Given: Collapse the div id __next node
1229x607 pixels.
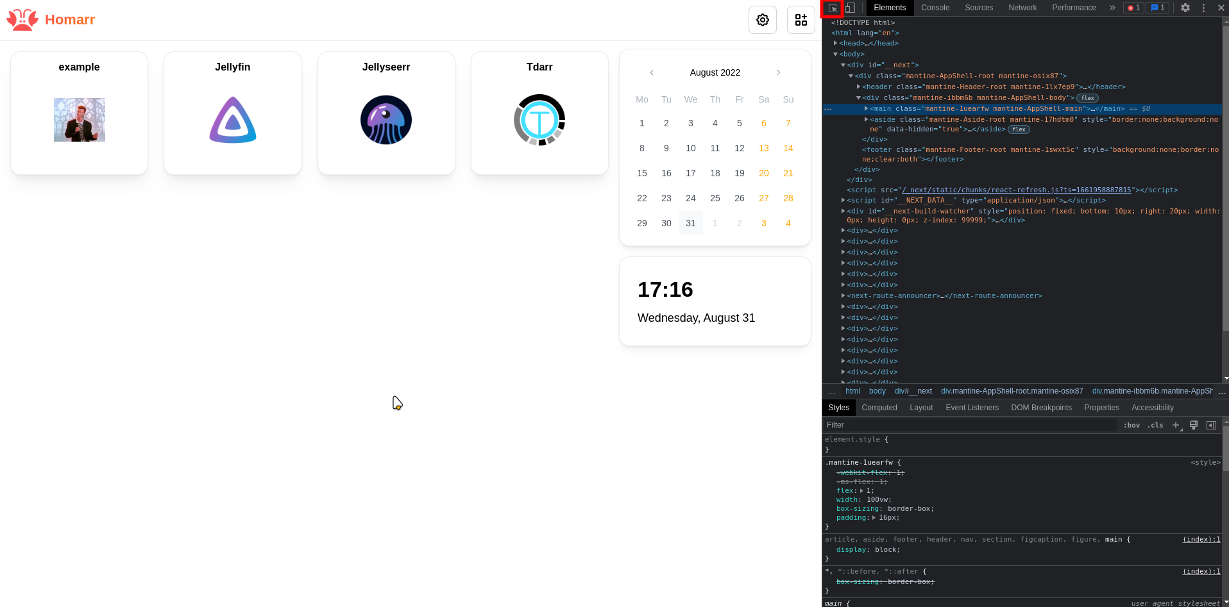Looking at the screenshot, I should click(843, 65).
